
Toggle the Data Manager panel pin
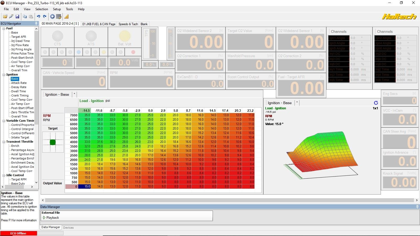coord(417,207)
